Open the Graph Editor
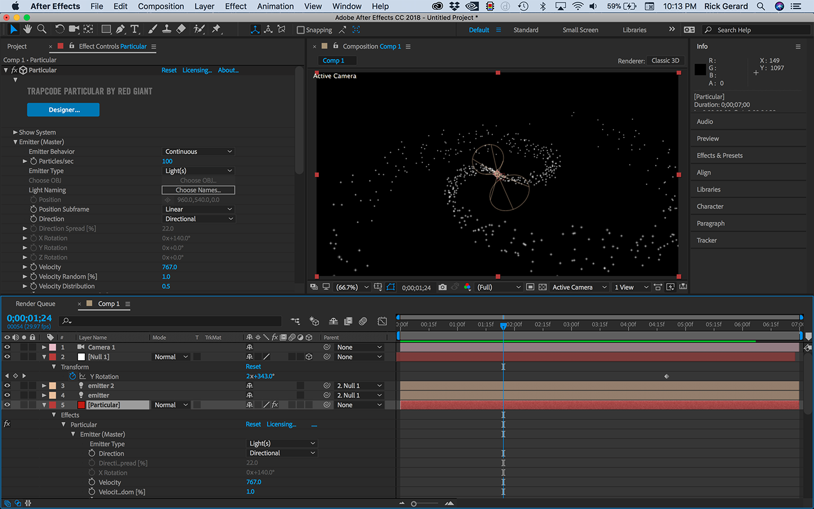 click(382, 321)
